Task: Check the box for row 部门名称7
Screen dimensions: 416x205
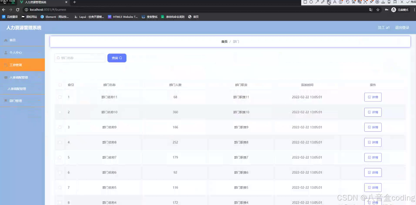Action: [60, 157]
